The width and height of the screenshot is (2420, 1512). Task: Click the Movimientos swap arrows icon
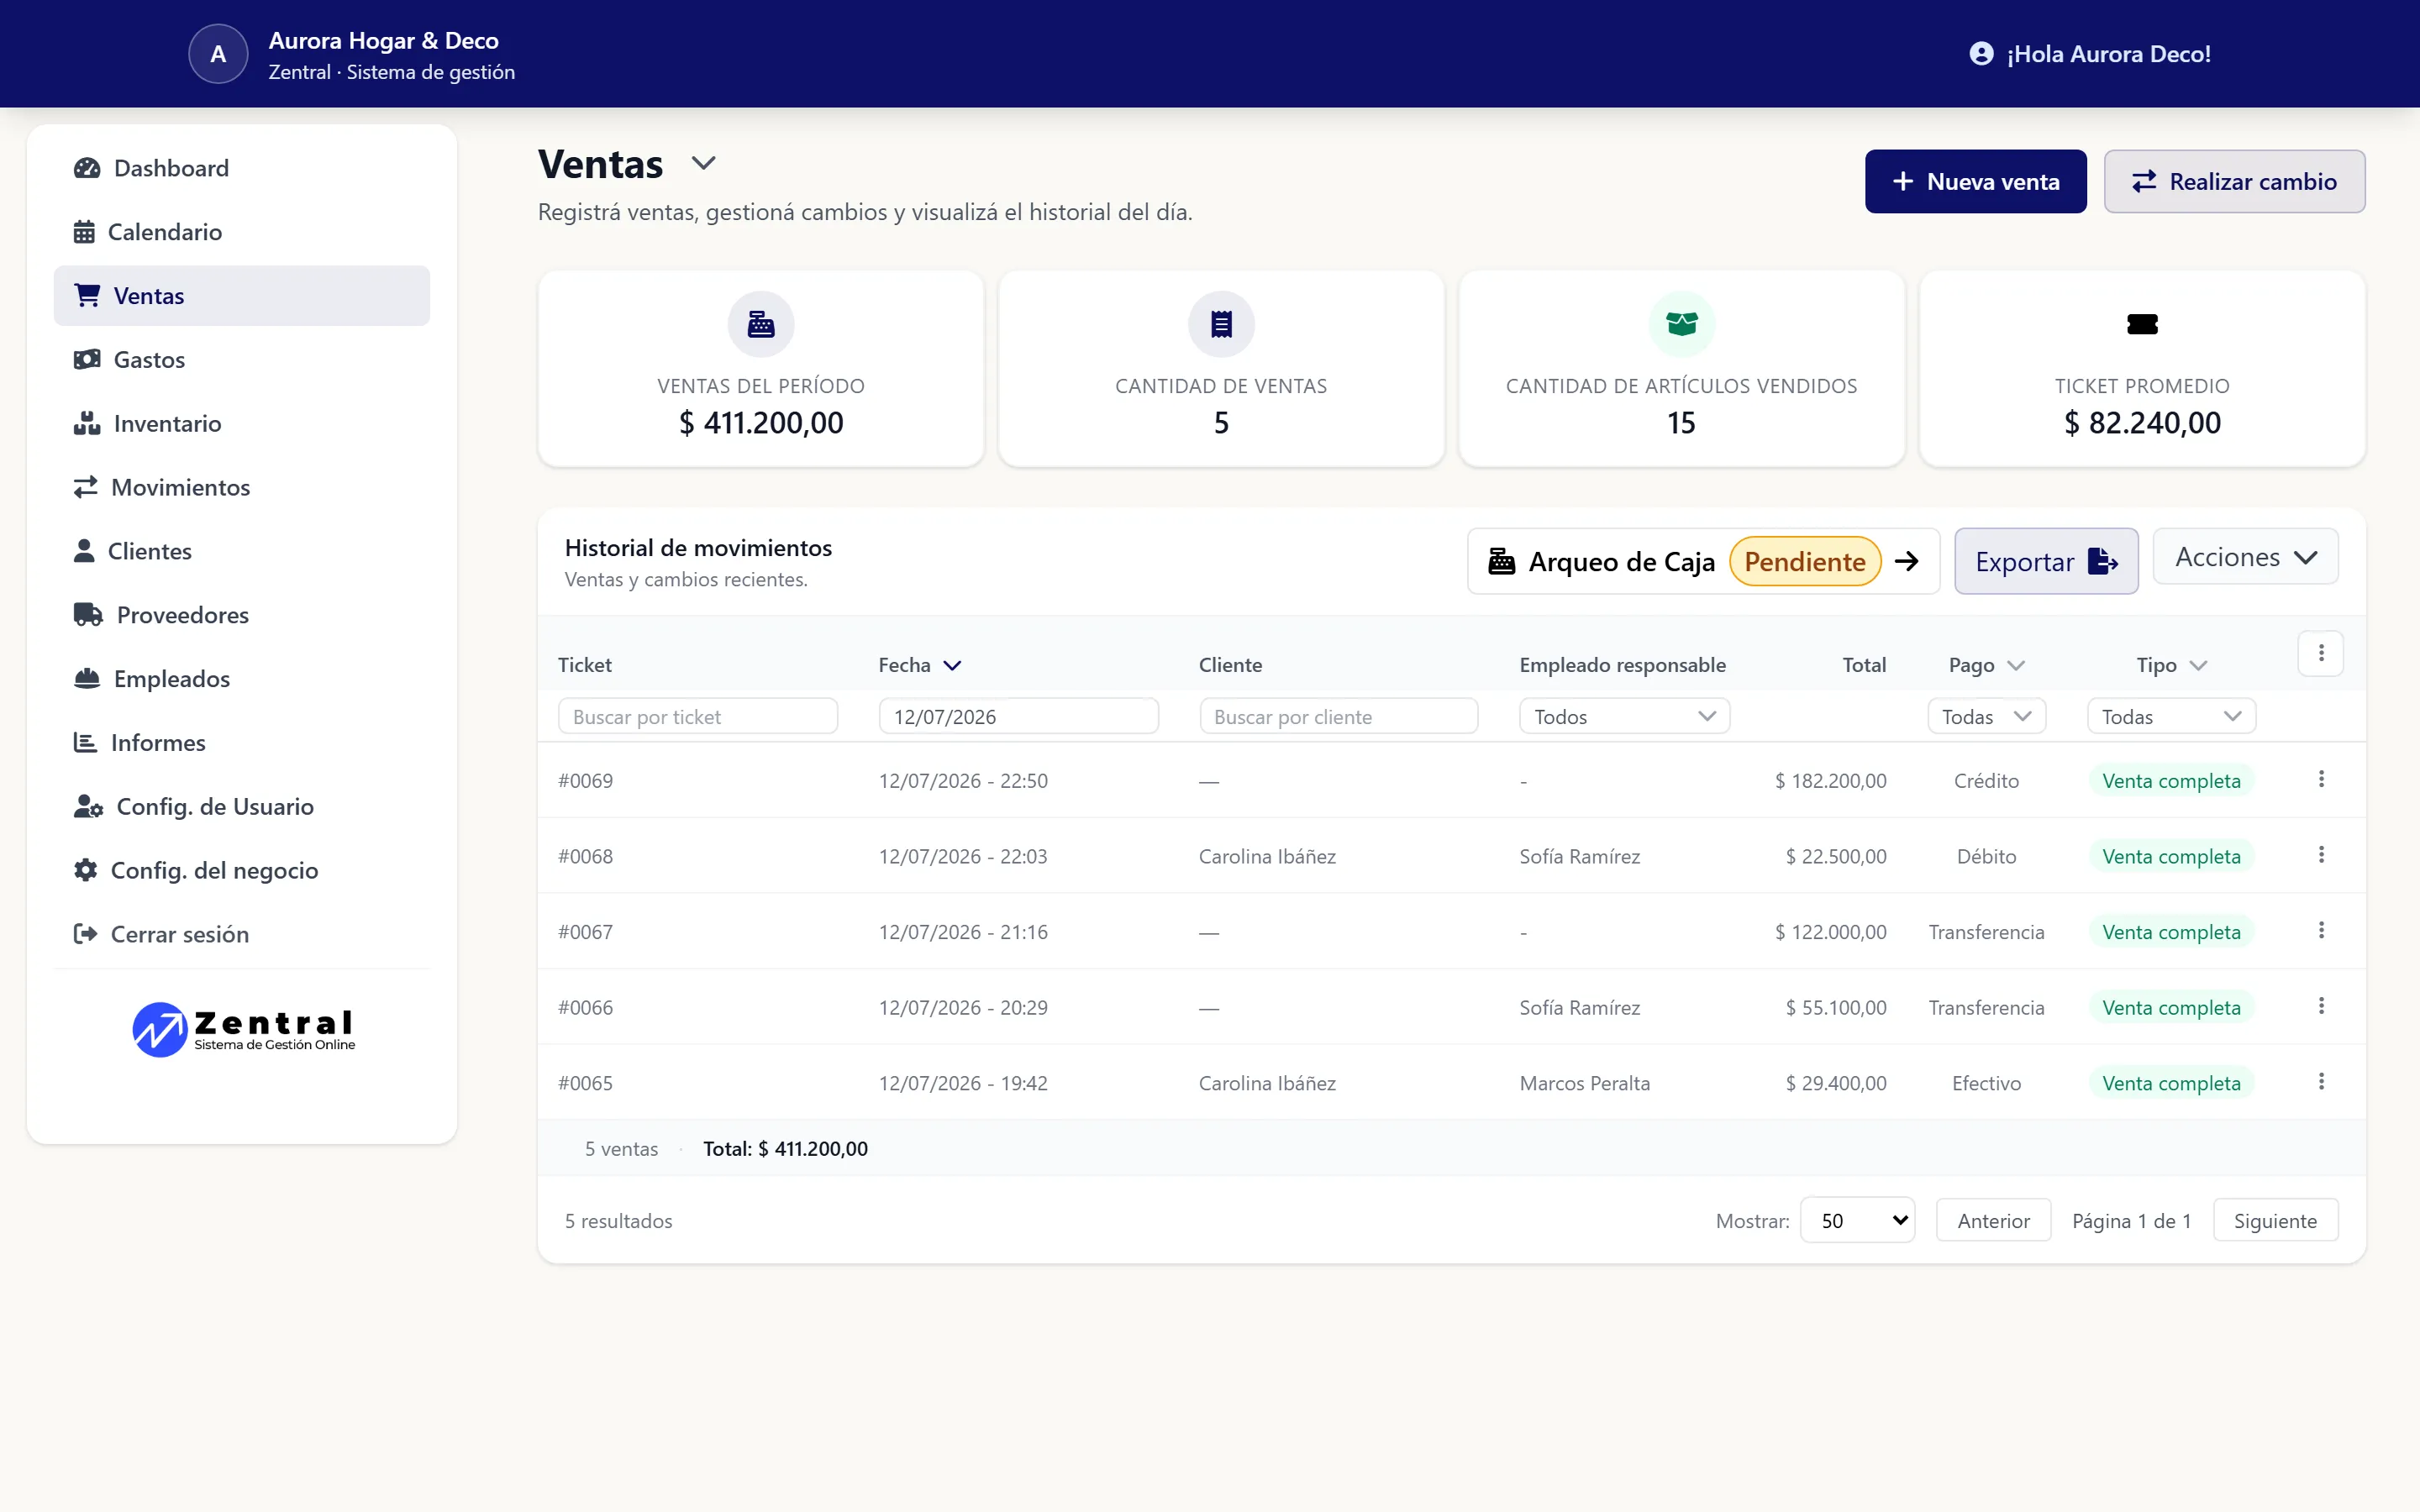(85, 487)
